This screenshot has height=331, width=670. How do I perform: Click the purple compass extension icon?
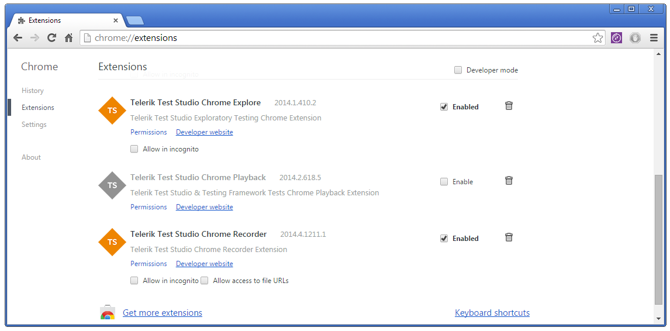pyautogui.click(x=616, y=38)
